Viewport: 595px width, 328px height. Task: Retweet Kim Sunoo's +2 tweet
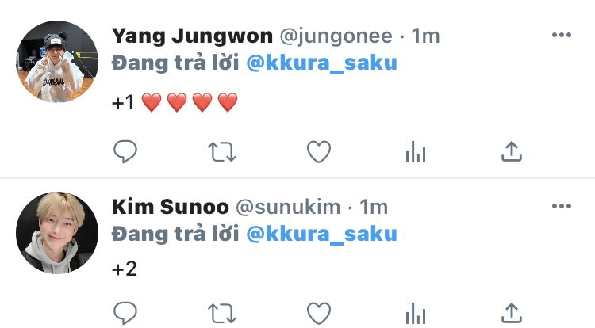222,314
